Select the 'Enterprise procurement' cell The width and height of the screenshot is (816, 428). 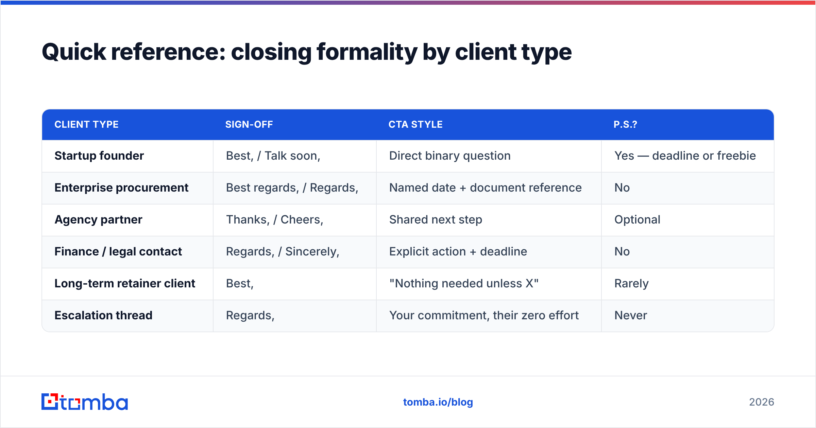pyautogui.click(x=128, y=188)
